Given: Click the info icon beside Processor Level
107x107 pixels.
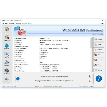Looking at the screenshot, I should click(x=14, y=61).
